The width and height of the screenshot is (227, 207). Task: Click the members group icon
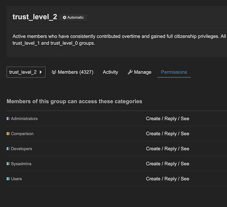[x=54, y=72]
